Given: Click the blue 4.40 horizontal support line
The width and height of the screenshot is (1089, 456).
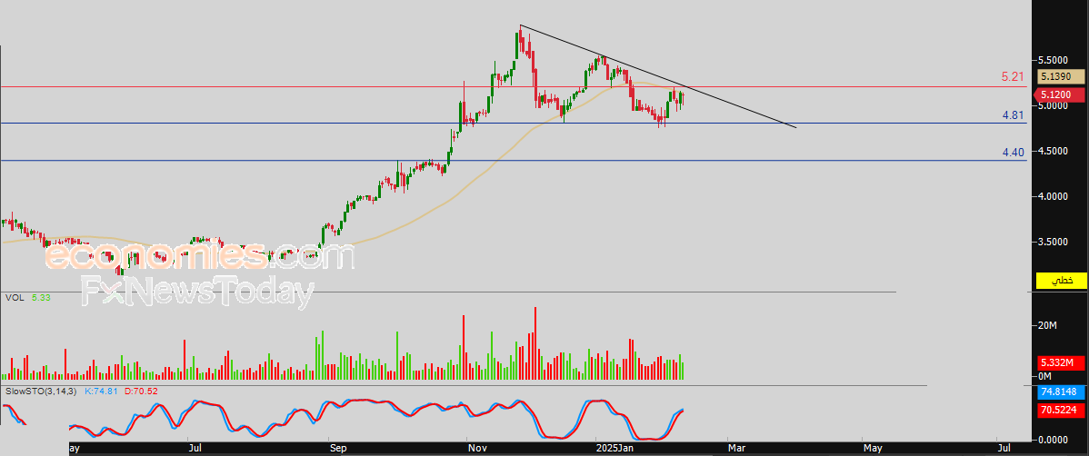Looking at the screenshot, I should [514, 161].
